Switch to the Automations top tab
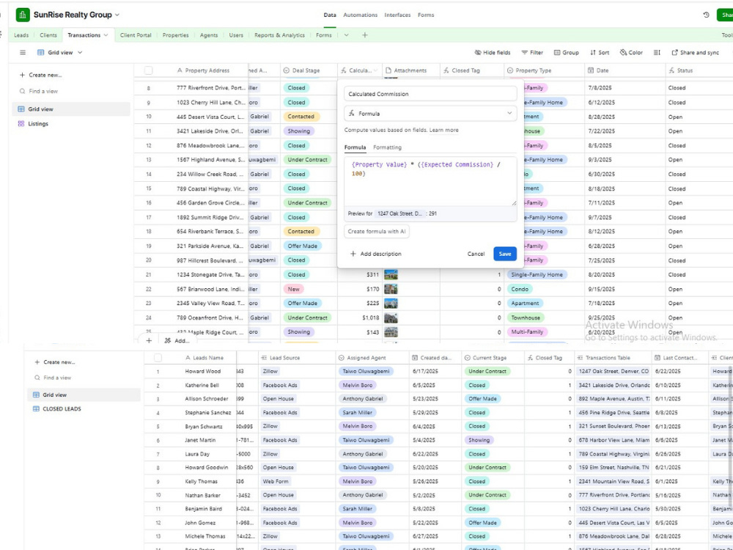 point(360,15)
